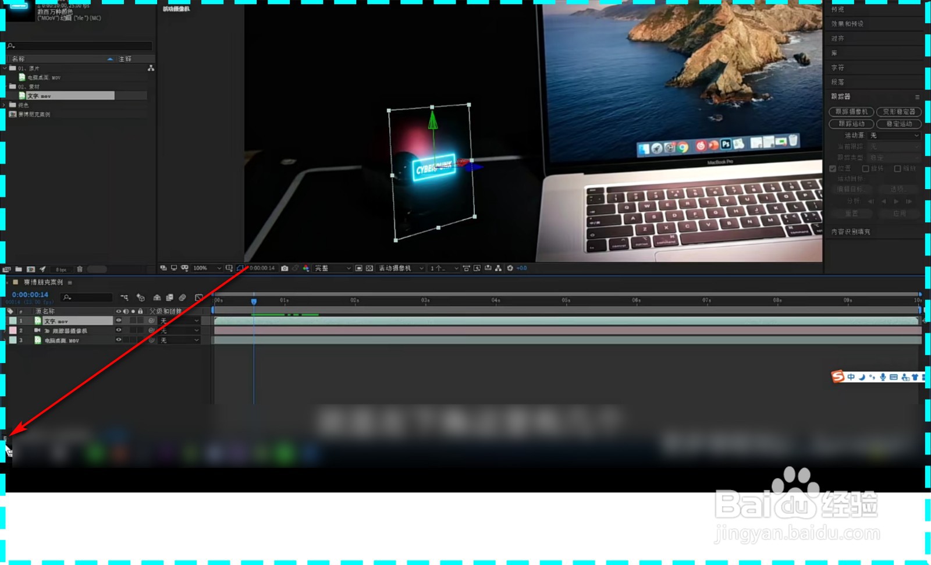The image size is (931, 565).
Task: Click label color swatch of layer 1
Action: point(13,321)
